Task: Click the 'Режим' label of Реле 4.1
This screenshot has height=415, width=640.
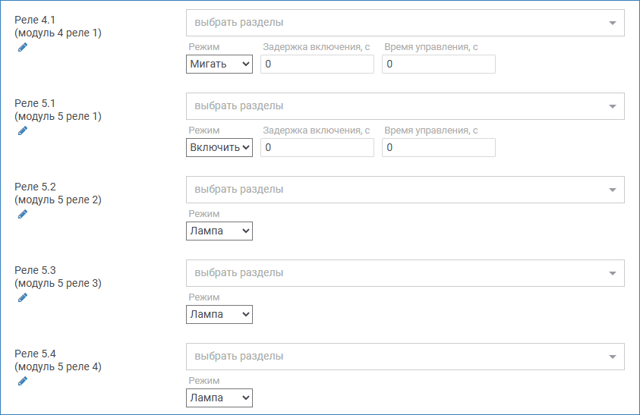Action: (204, 47)
